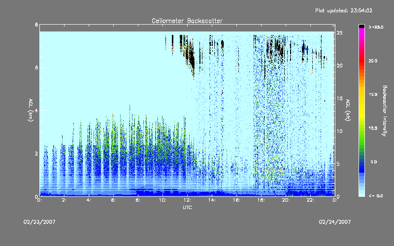Click the ">-25.0" colorbar maximum label

coord(376,27)
